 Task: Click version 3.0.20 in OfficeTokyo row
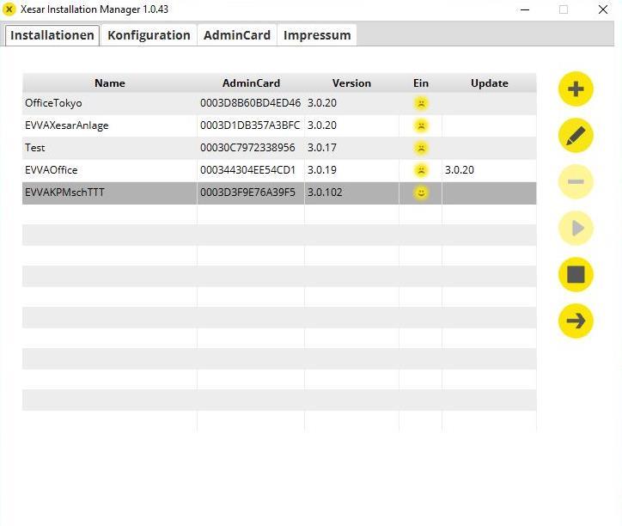[x=321, y=103]
